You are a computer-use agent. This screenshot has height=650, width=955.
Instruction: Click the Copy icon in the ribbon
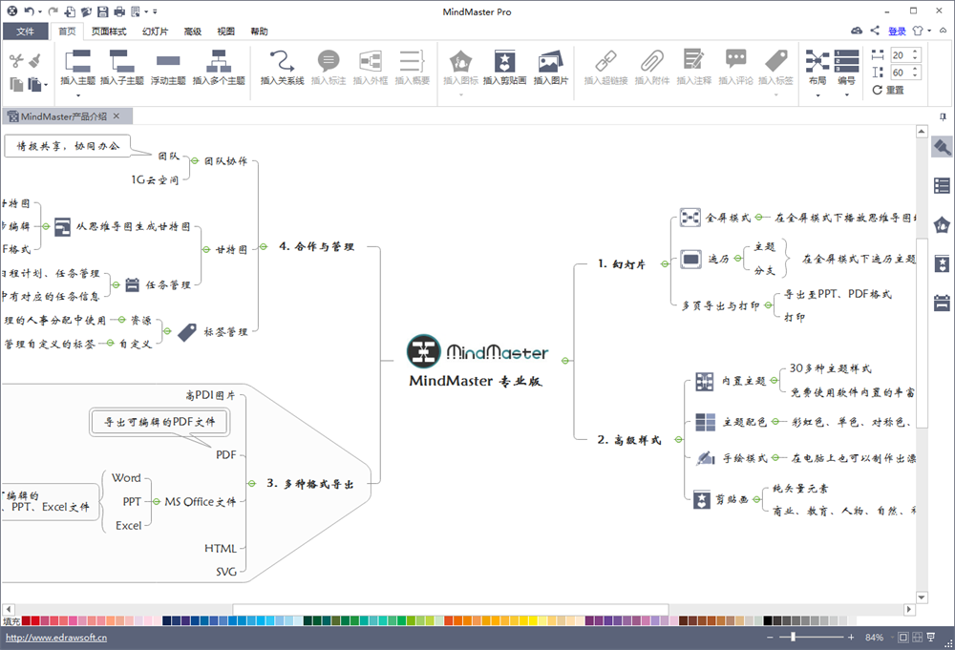16,84
